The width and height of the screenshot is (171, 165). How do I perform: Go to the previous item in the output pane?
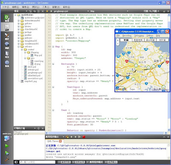[71, 137]
